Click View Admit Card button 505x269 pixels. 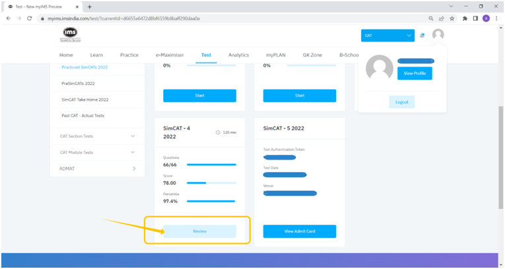[x=300, y=231]
